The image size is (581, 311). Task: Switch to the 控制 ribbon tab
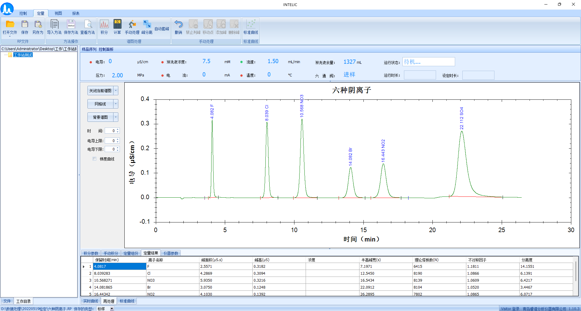[x=23, y=13]
